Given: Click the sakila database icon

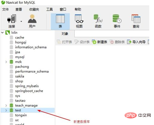Looking at the screenshot, I should tap(11, 76).
